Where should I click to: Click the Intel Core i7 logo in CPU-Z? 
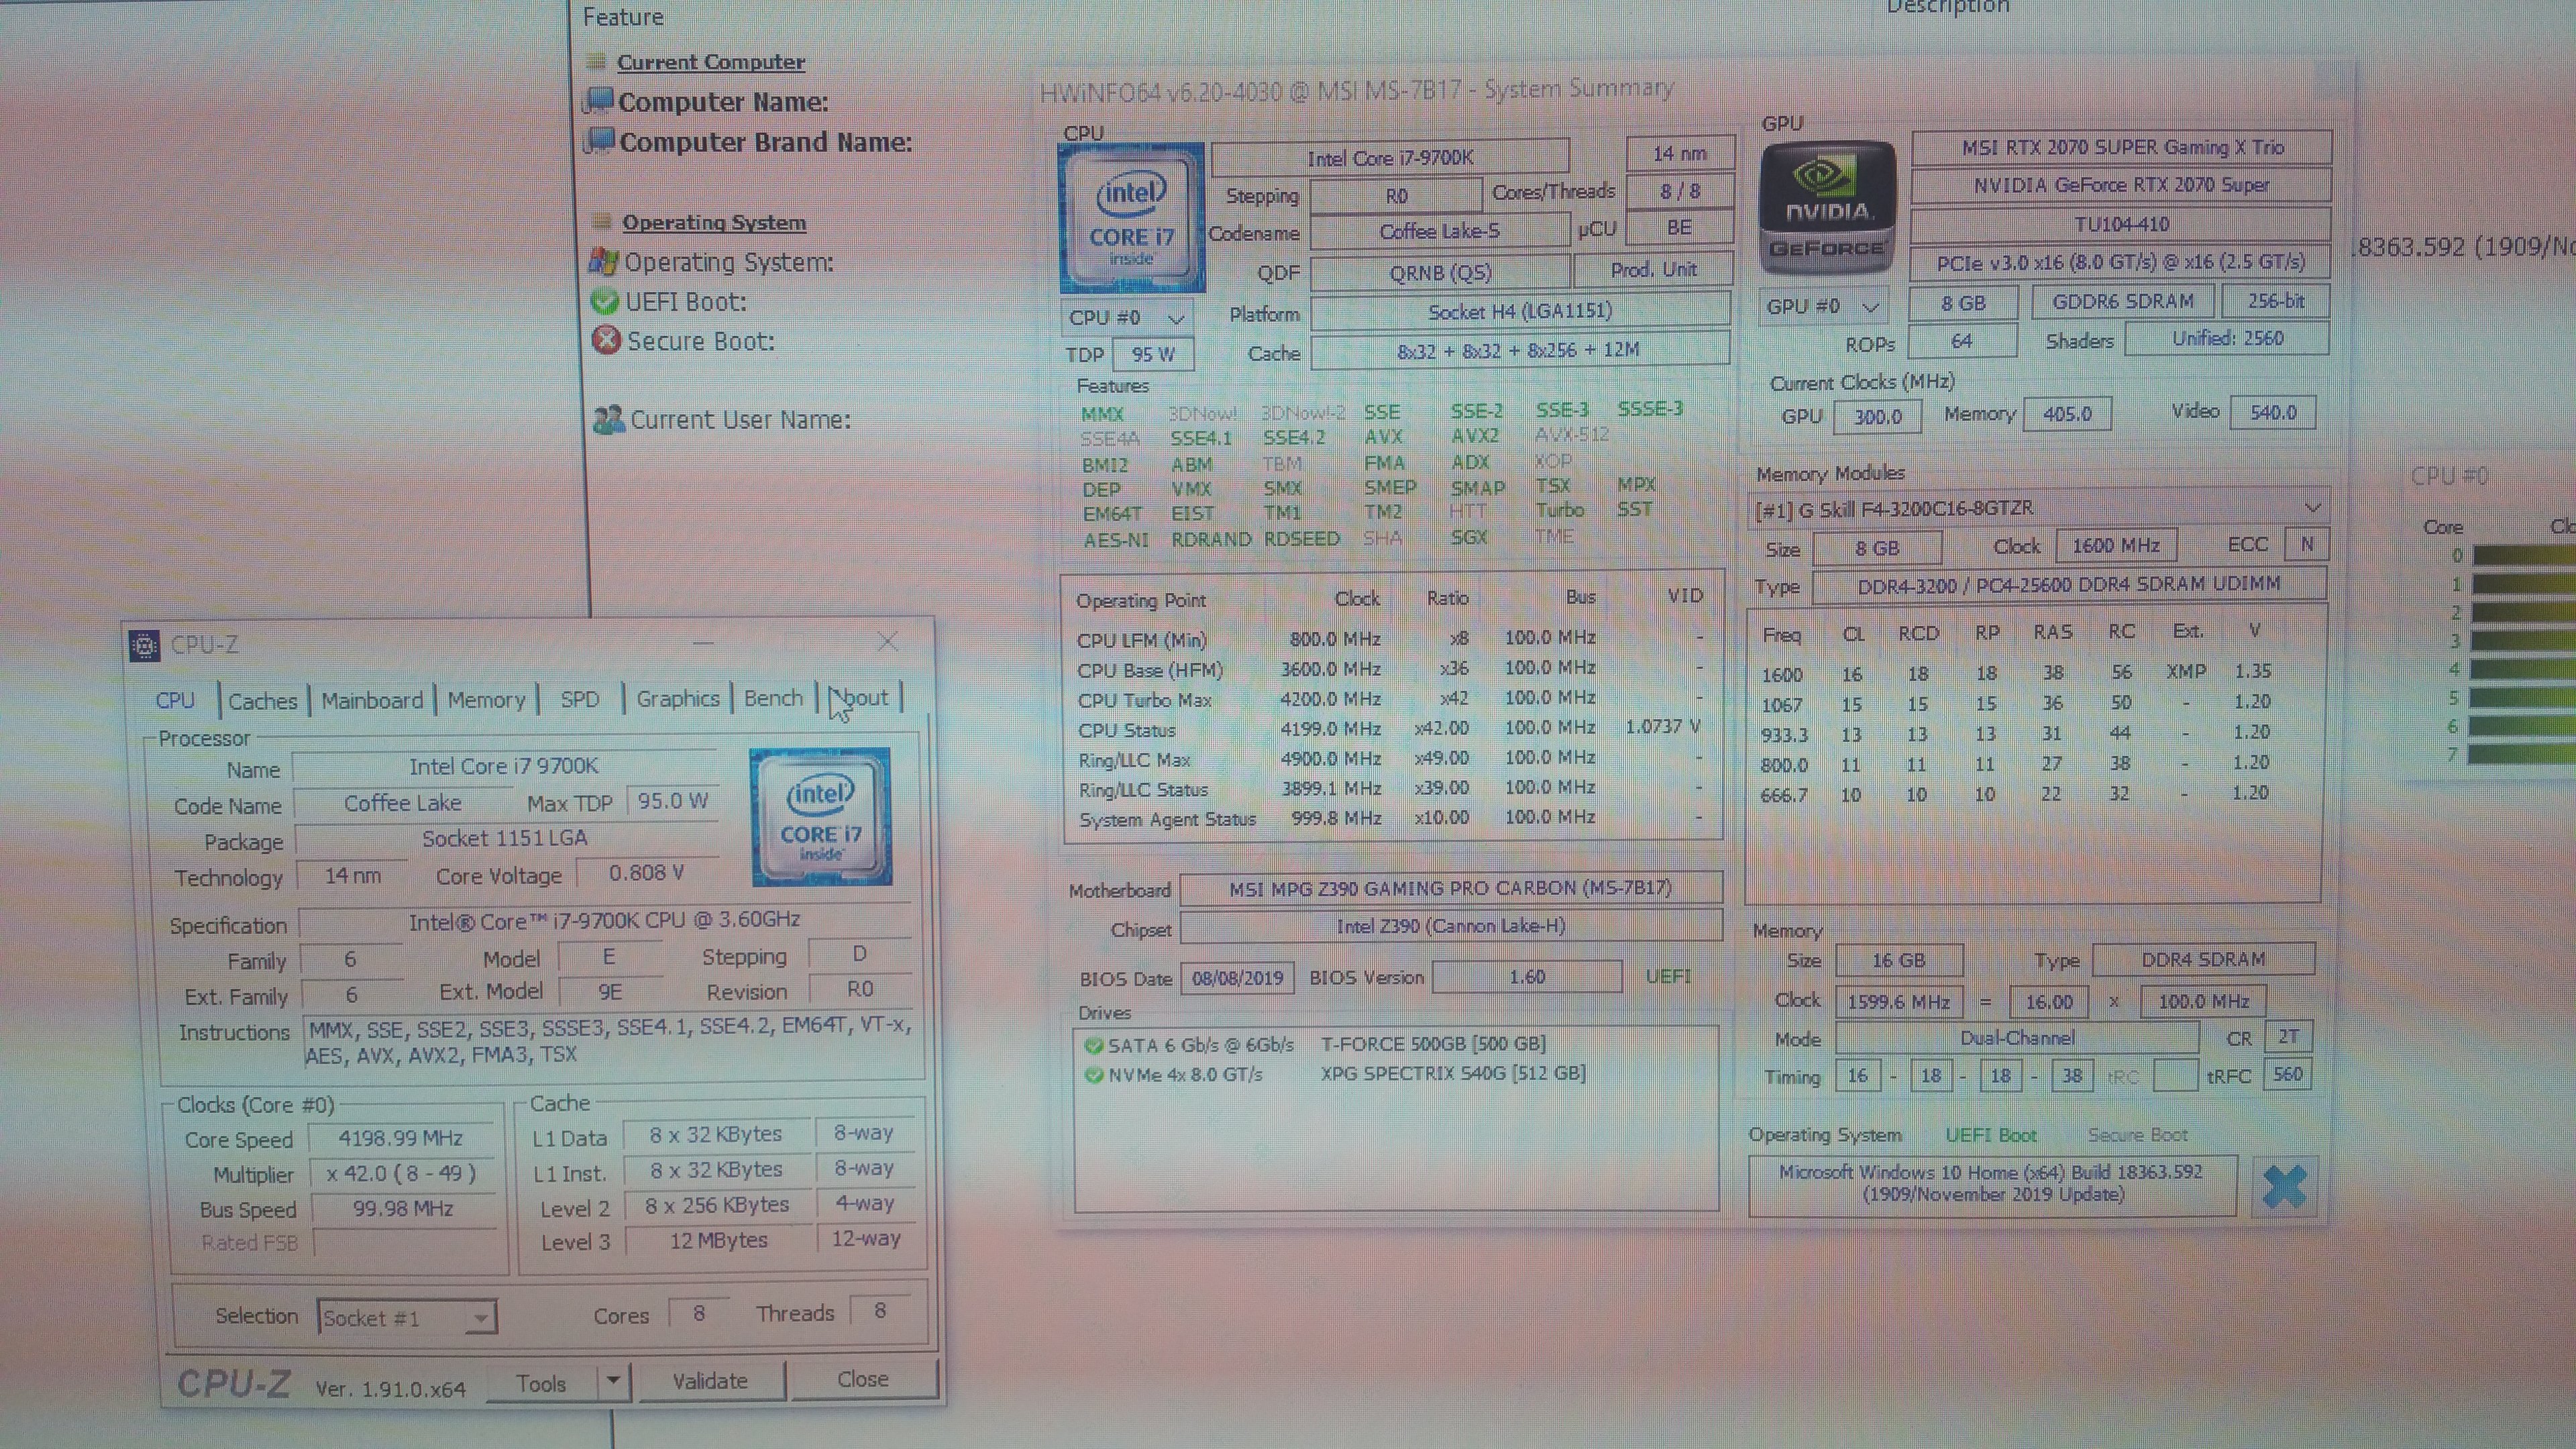[x=821, y=817]
